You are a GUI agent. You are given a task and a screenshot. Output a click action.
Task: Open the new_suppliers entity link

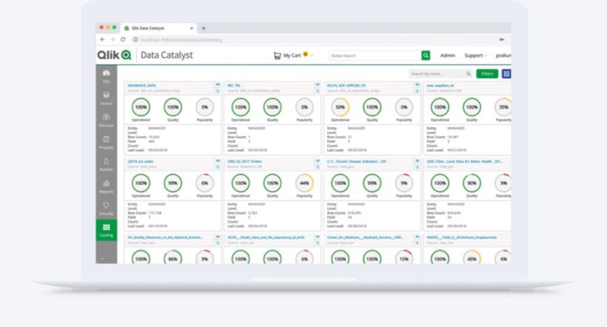pyautogui.click(x=440, y=86)
